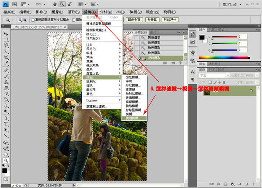Open 瀏覽網上濾鏡 menu link
This screenshot has height=188, width=262.
(102, 106)
